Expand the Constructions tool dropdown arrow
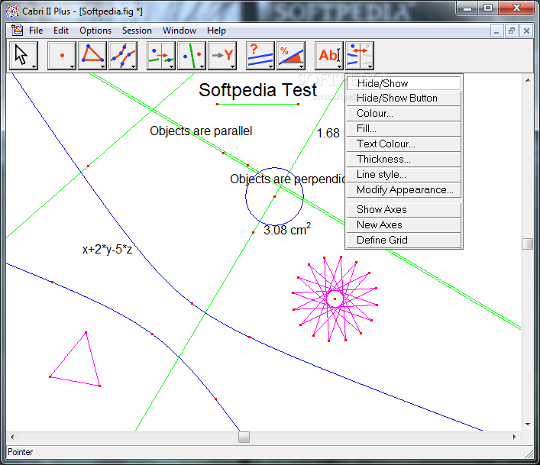The width and height of the screenshot is (540, 465). click(172, 66)
